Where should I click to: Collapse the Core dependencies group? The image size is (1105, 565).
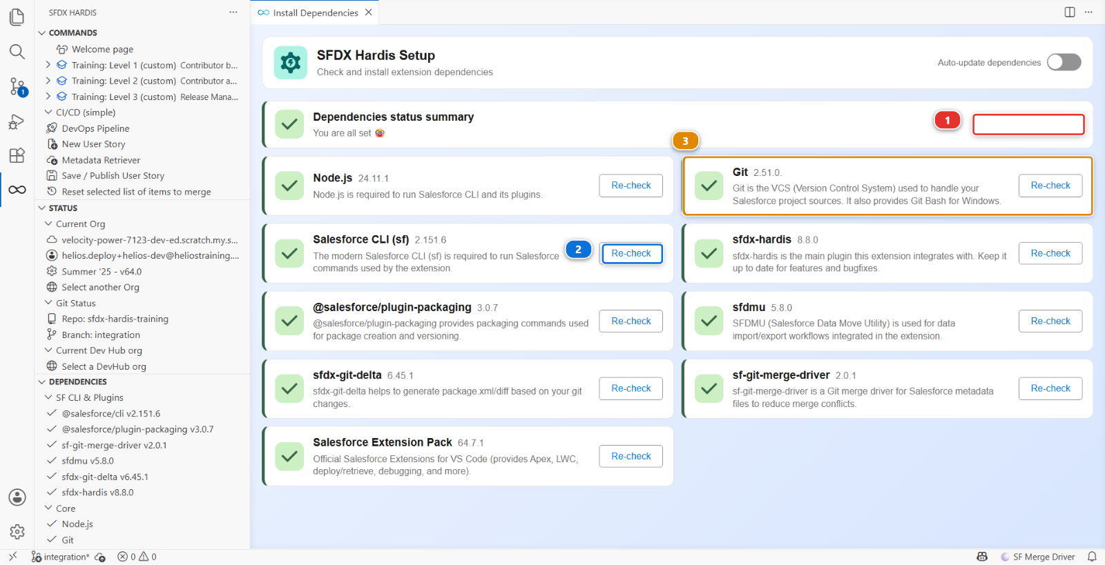(x=48, y=508)
